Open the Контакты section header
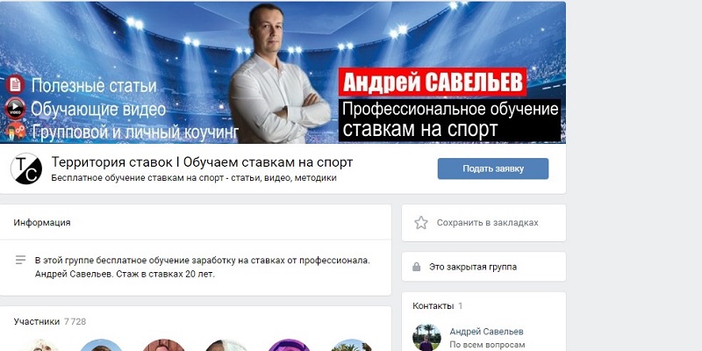This screenshot has height=351, width=702. (433, 306)
